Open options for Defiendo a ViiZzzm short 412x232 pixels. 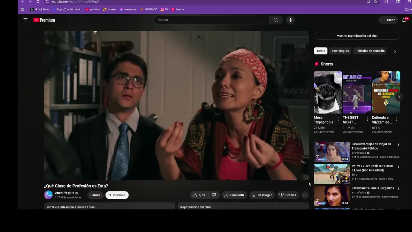(396, 119)
